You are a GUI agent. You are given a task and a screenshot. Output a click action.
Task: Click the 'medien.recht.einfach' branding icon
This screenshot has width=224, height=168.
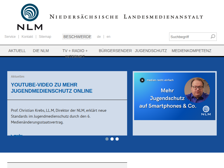143,80
